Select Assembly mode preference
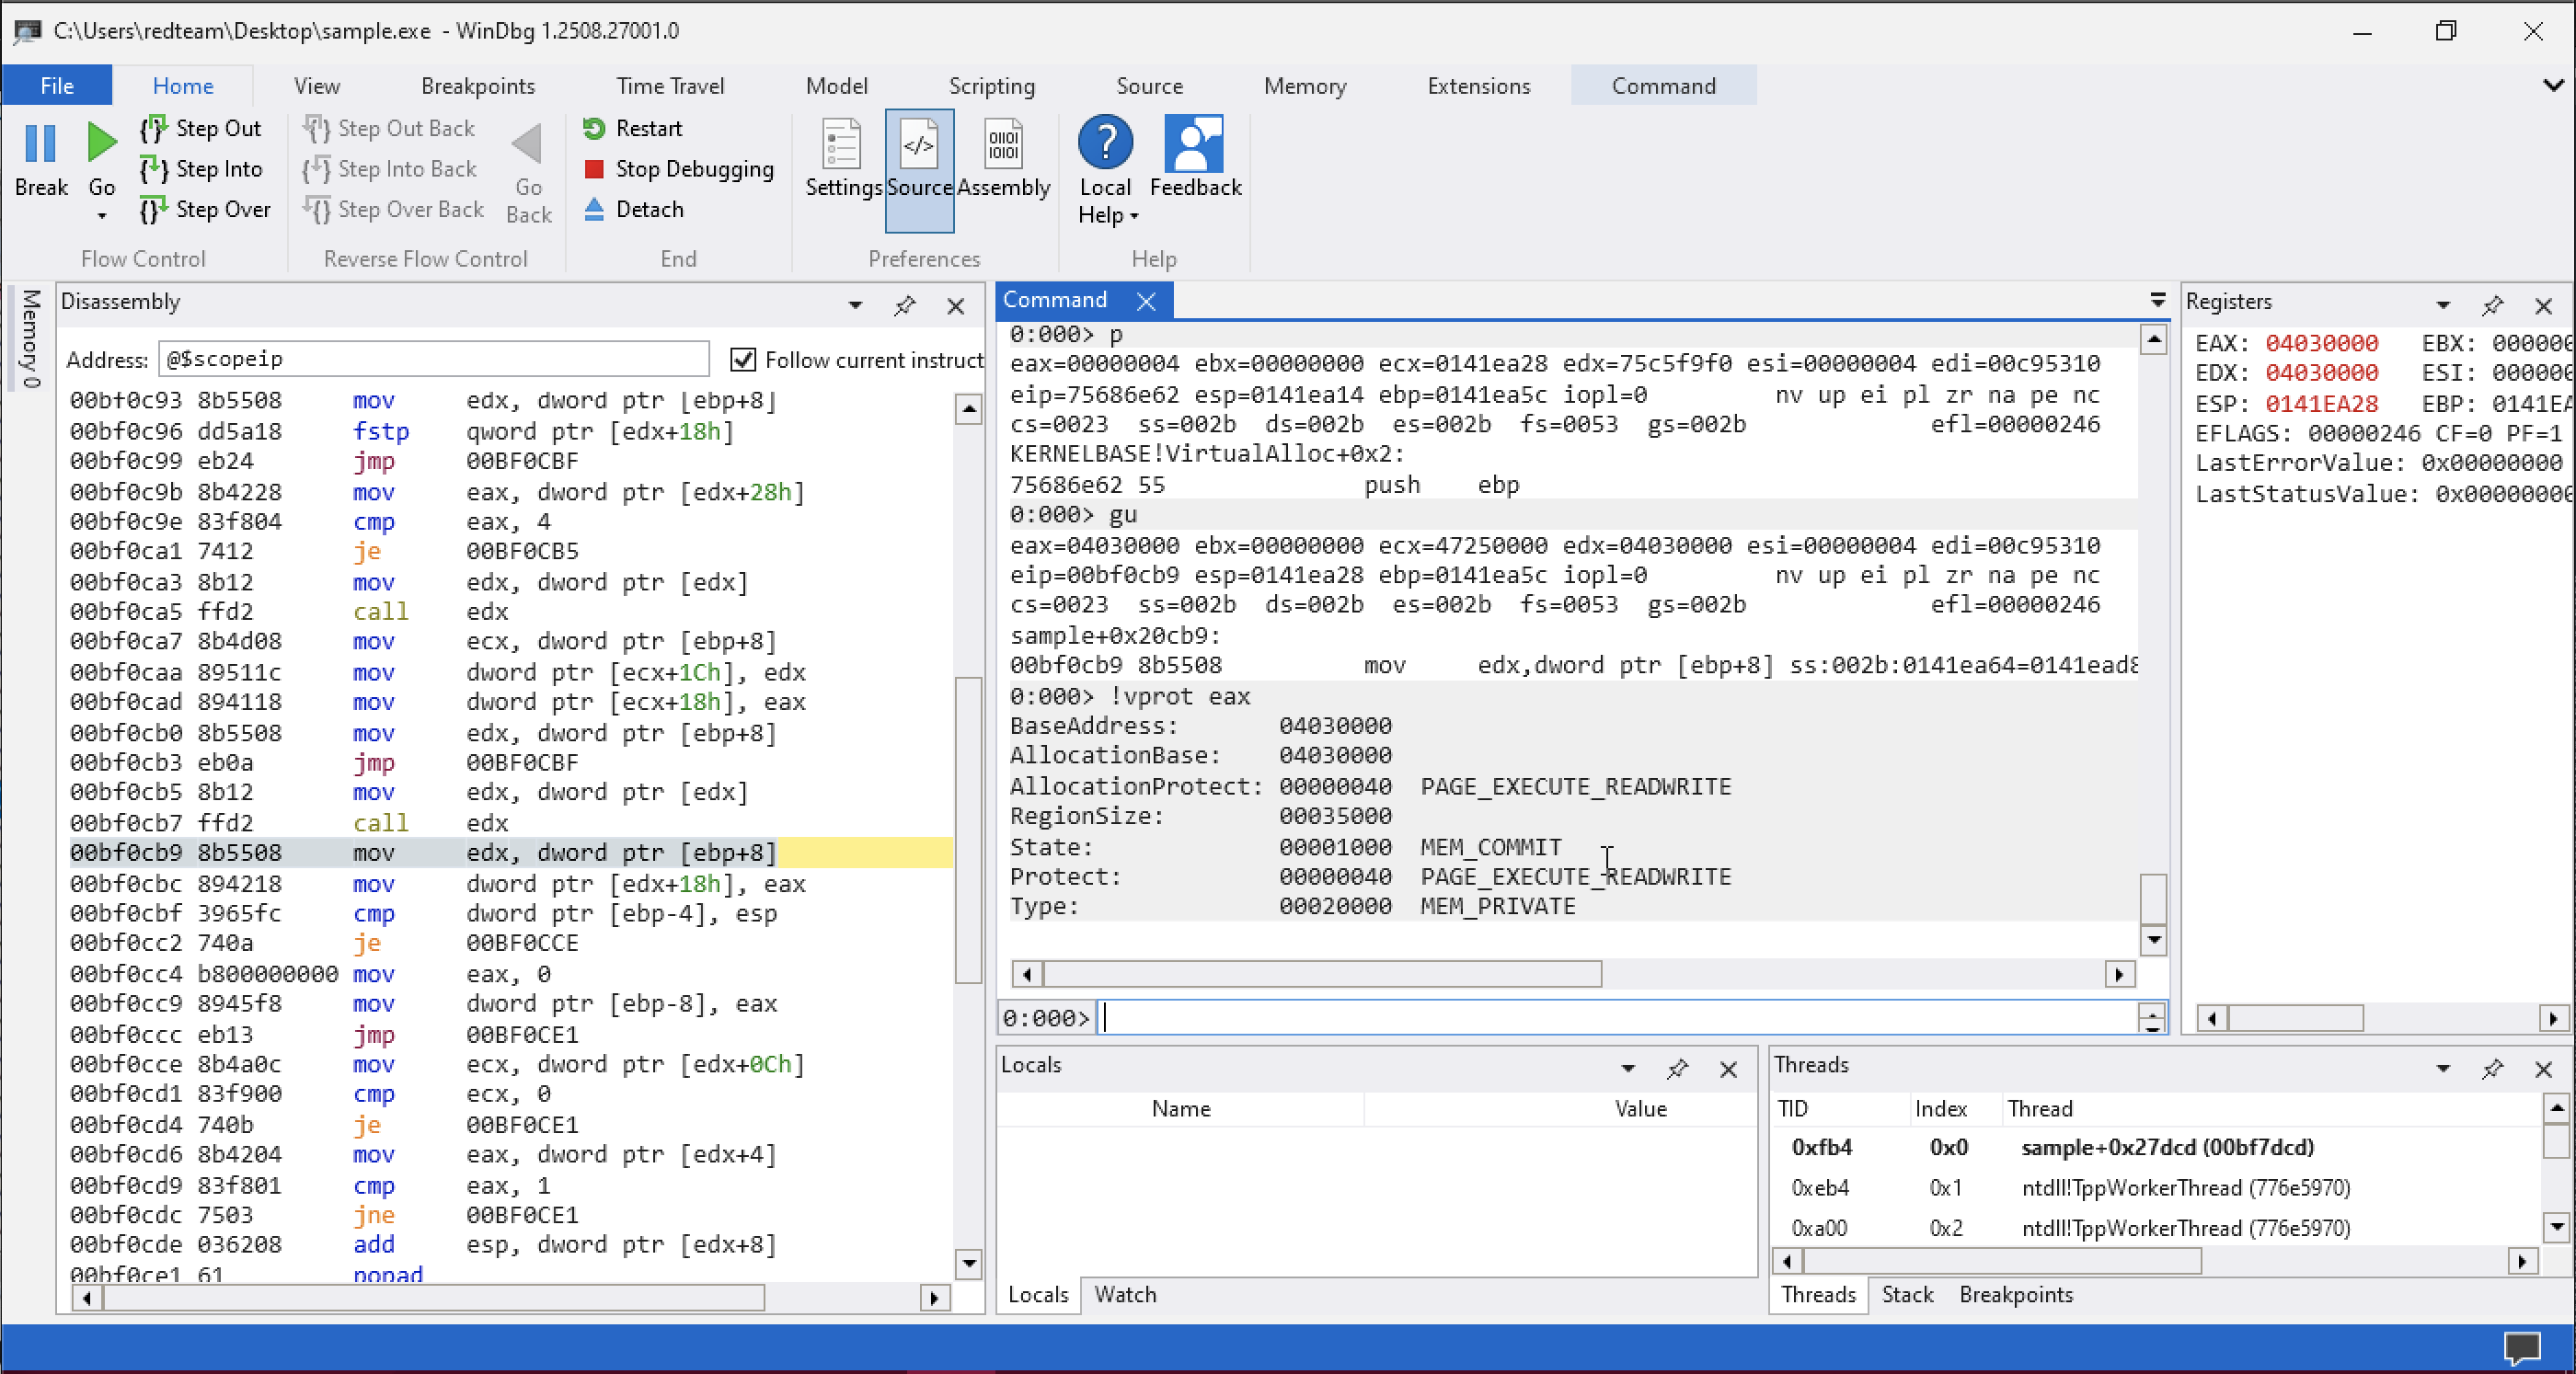 click(1004, 158)
